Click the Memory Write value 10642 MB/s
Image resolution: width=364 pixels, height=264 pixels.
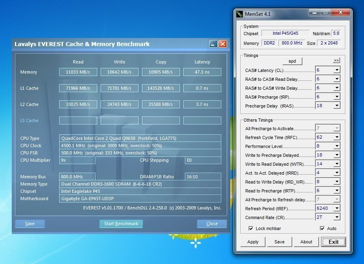click(119, 72)
